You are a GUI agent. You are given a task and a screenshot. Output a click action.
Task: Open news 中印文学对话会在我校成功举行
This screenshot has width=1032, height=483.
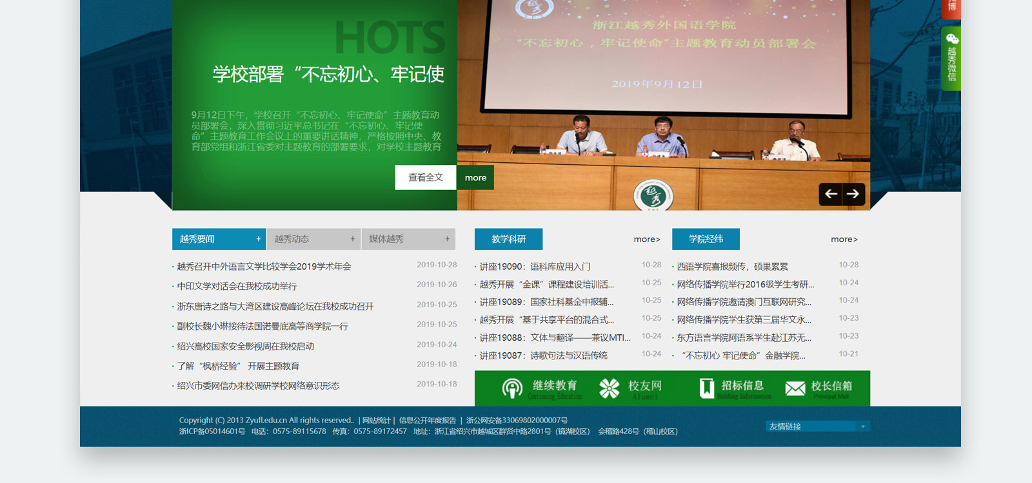pos(237,287)
